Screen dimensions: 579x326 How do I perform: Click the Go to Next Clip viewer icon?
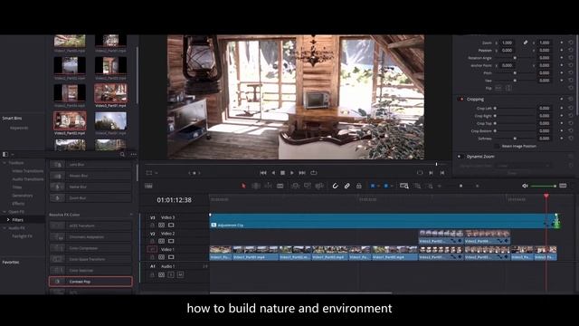point(431,173)
